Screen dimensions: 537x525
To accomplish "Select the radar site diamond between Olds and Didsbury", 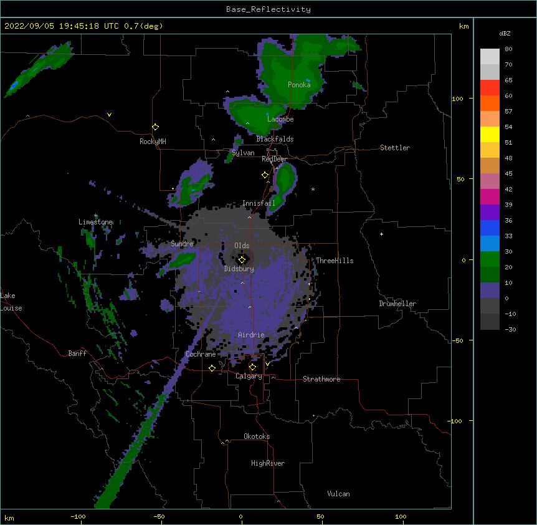I will point(242,260).
